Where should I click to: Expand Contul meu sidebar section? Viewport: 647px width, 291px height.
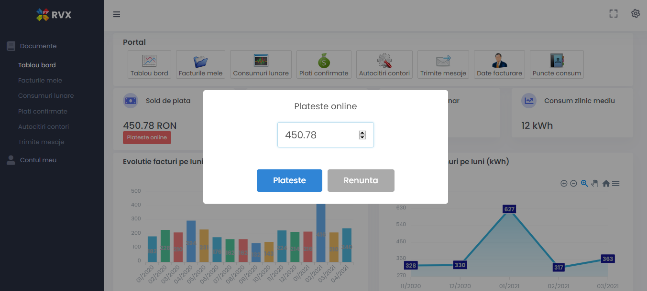click(38, 160)
